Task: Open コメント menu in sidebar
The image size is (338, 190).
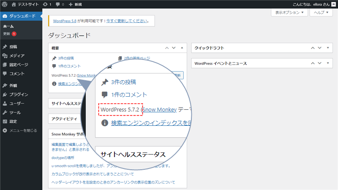Action: pos(21,73)
